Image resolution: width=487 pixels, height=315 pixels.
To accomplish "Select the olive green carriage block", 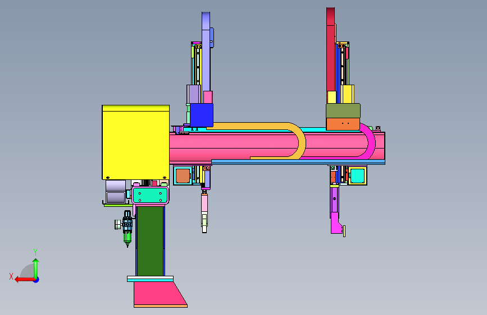I will pos(343,110).
